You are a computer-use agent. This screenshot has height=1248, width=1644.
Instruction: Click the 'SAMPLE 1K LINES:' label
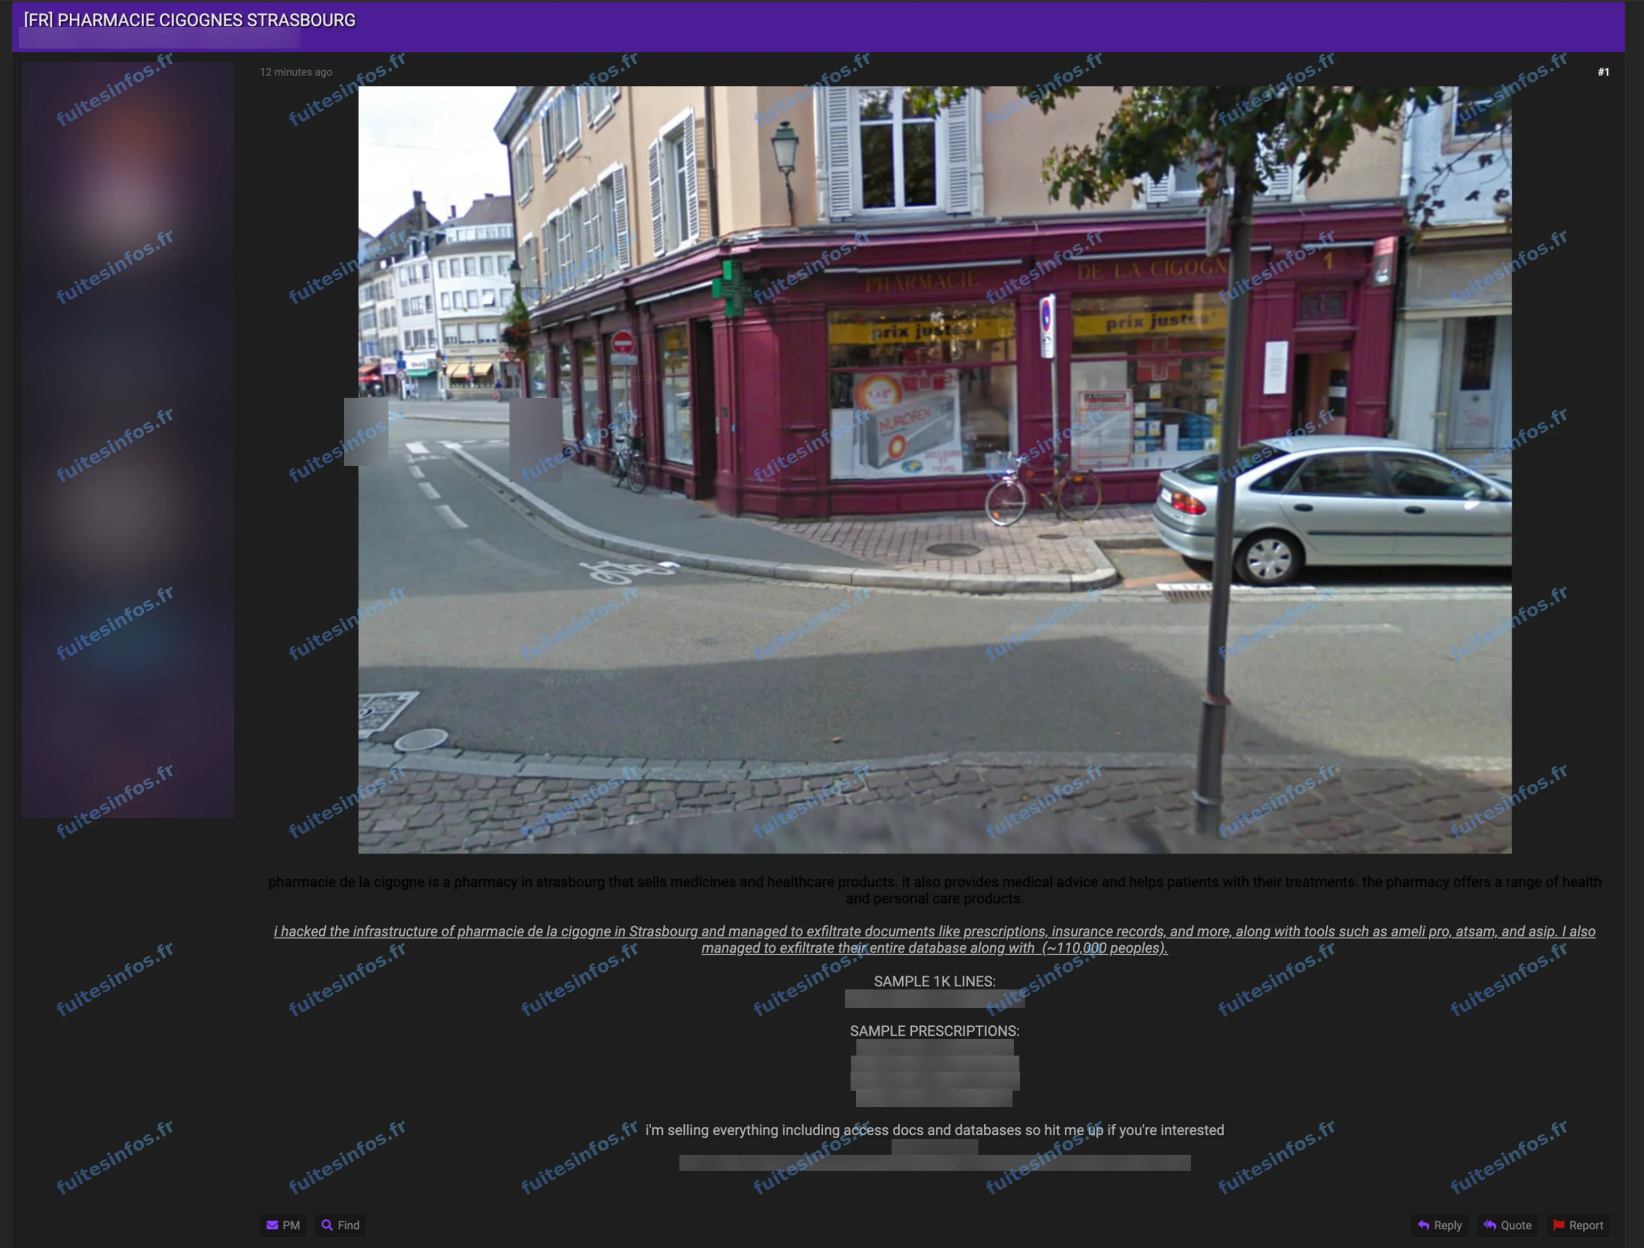pyautogui.click(x=934, y=981)
